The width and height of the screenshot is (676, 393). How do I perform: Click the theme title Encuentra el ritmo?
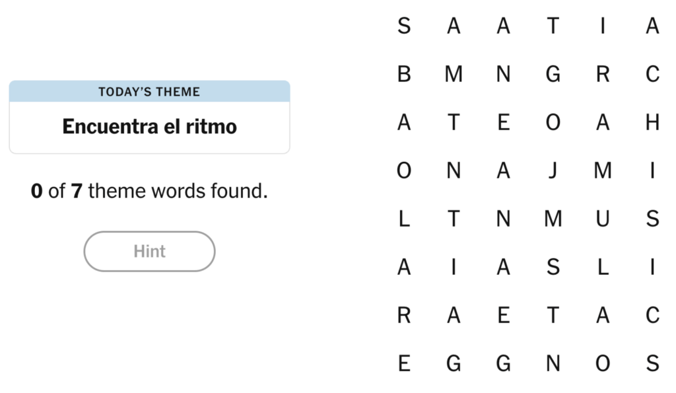149,126
